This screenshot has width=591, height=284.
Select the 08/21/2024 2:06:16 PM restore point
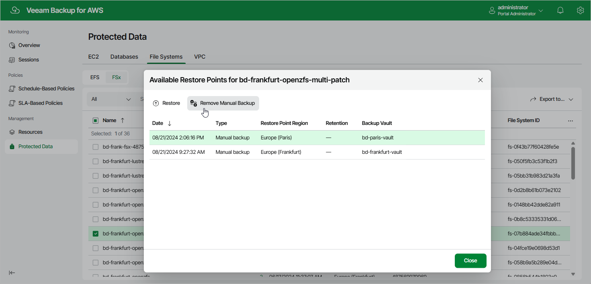[x=317, y=138]
